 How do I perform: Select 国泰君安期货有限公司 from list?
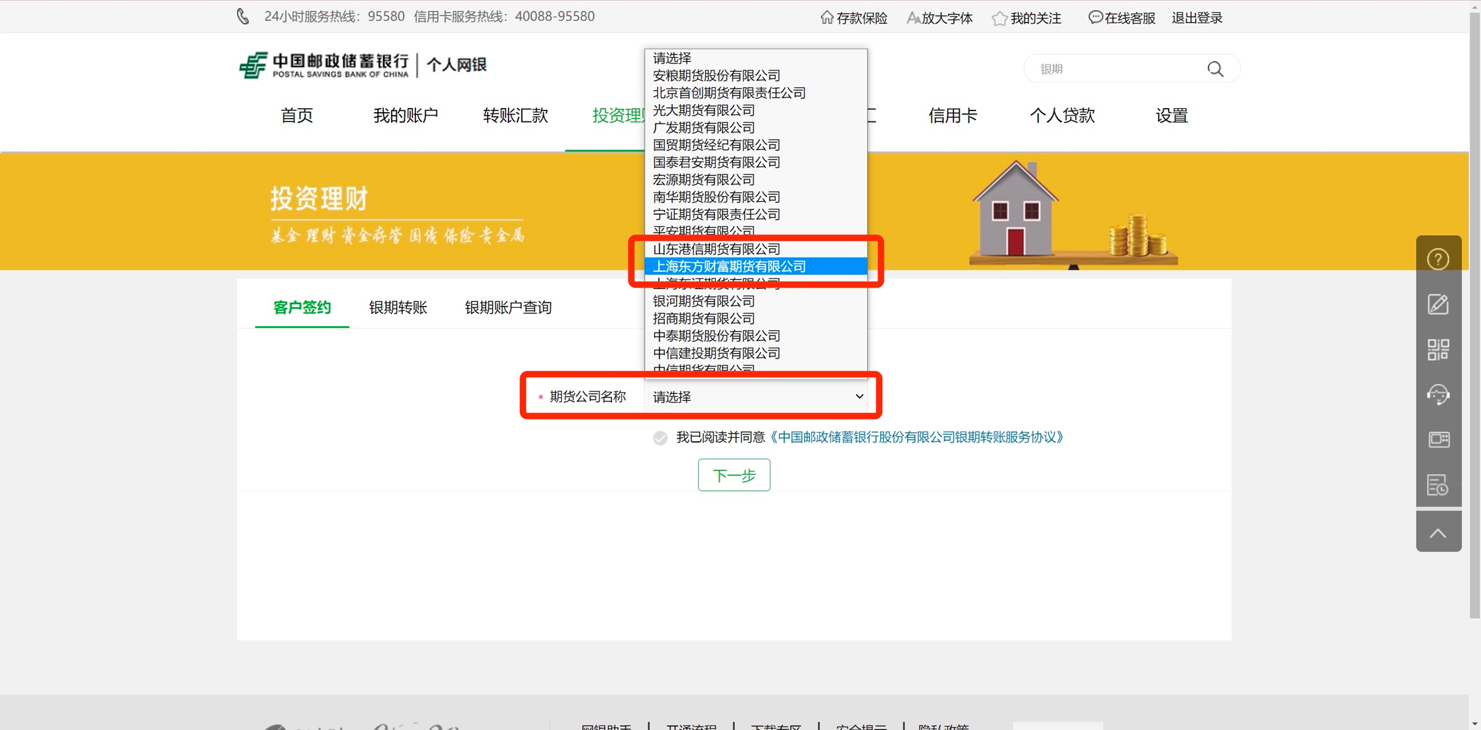pos(756,163)
